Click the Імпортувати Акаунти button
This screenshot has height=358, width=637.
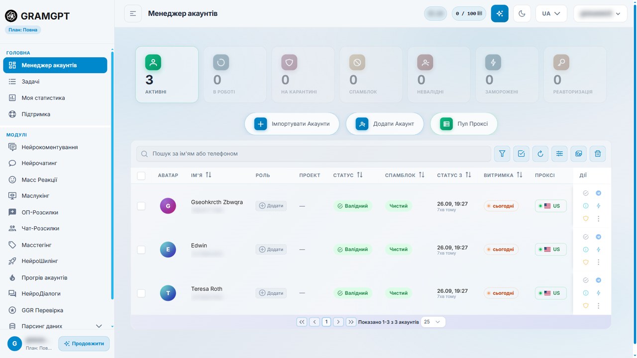click(292, 124)
